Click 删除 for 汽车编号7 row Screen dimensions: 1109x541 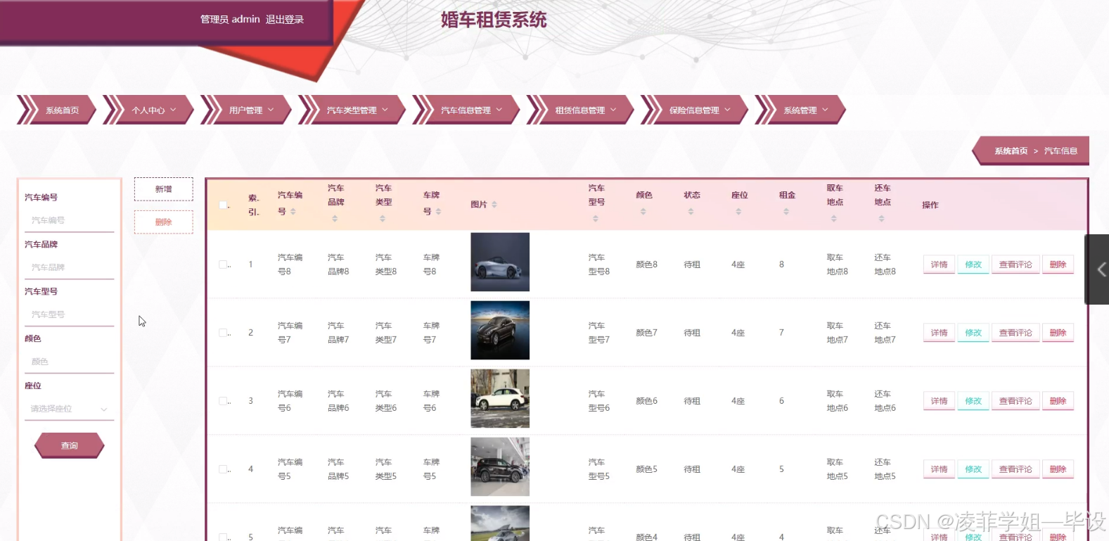point(1058,333)
